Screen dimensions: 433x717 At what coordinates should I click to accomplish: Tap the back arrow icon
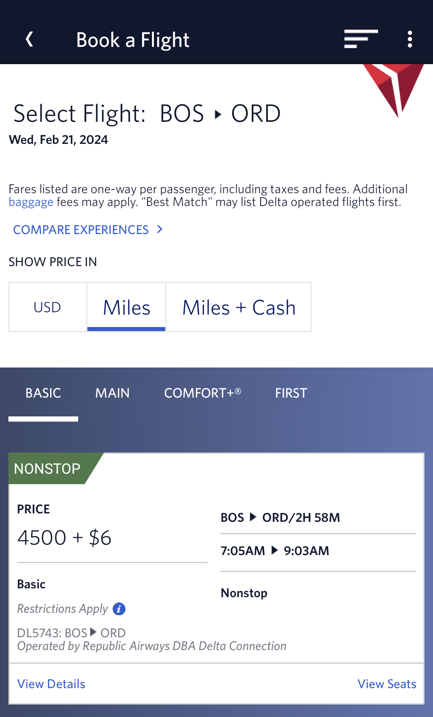pyautogui.click(x=29, y=39)
